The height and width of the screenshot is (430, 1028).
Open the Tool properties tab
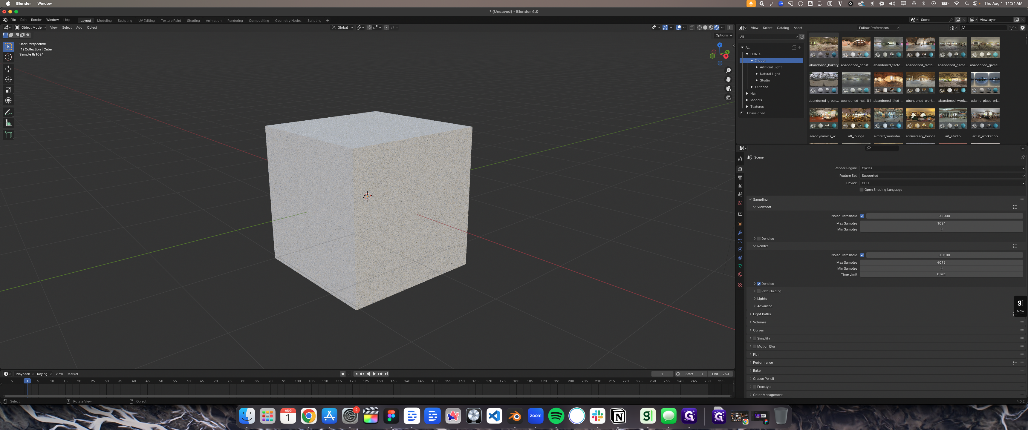(740, 158)
